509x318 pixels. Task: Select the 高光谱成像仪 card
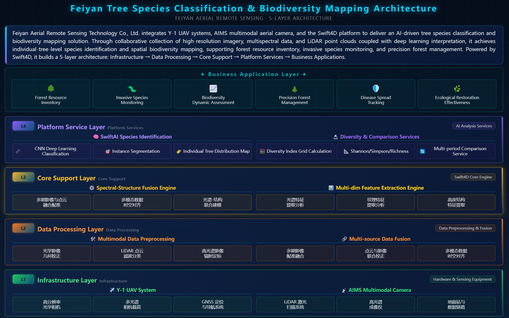click(x=376, y=305)
